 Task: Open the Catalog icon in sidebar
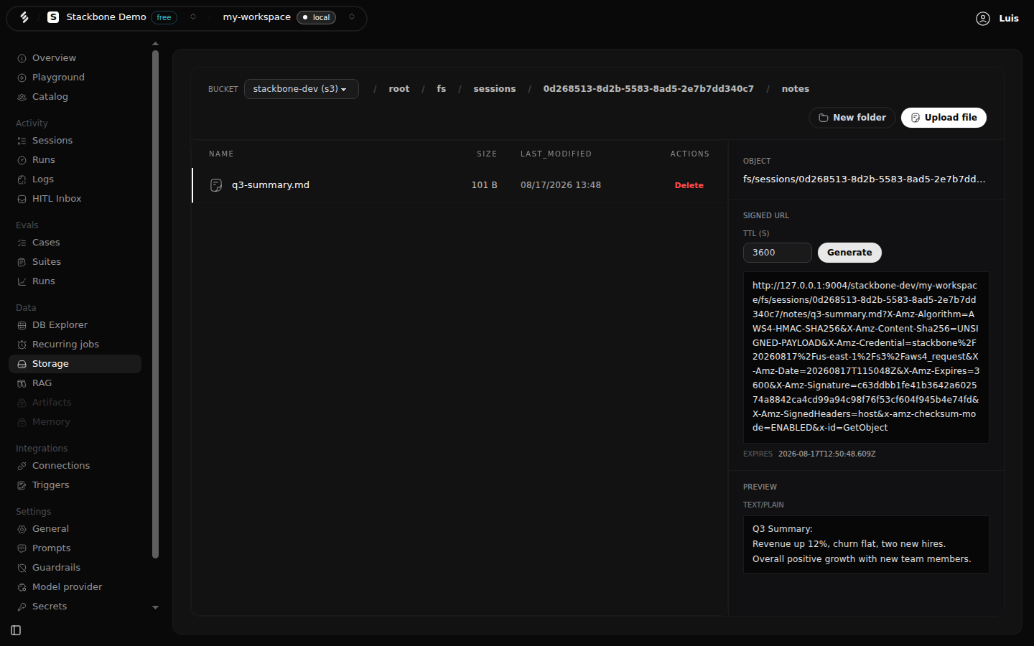[x=22, y=97]
